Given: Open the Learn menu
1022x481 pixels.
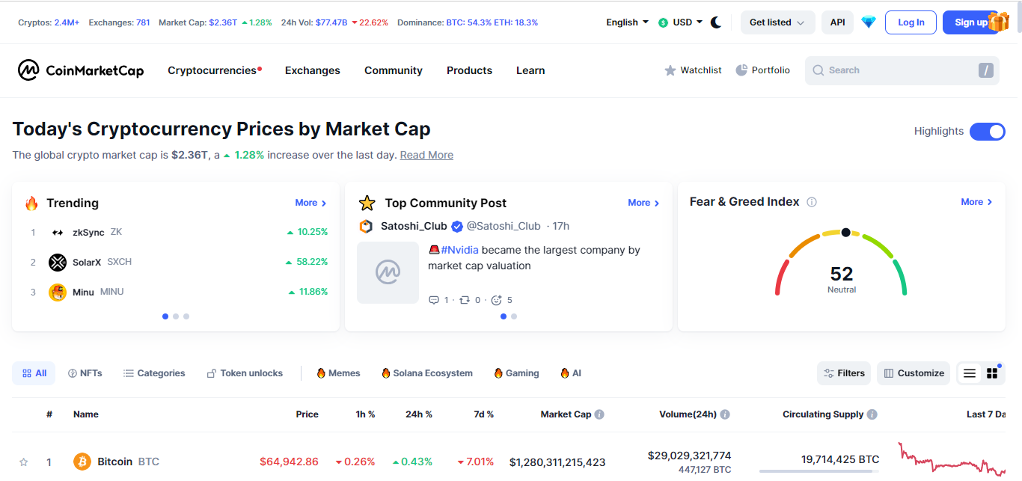Looking at the screenshot, I should coord(530,70).
